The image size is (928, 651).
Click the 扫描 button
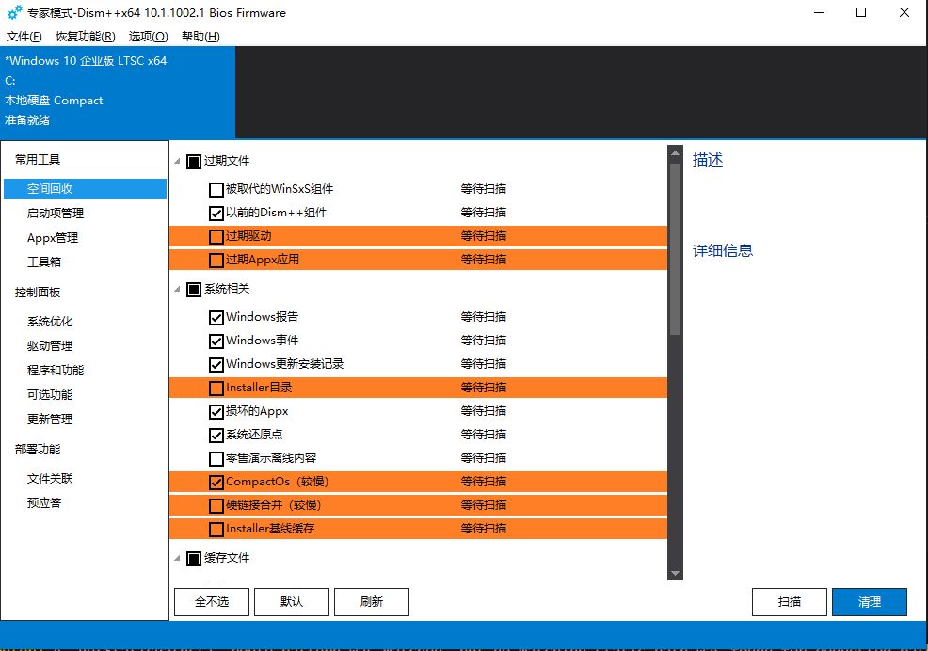click(789, 602)
